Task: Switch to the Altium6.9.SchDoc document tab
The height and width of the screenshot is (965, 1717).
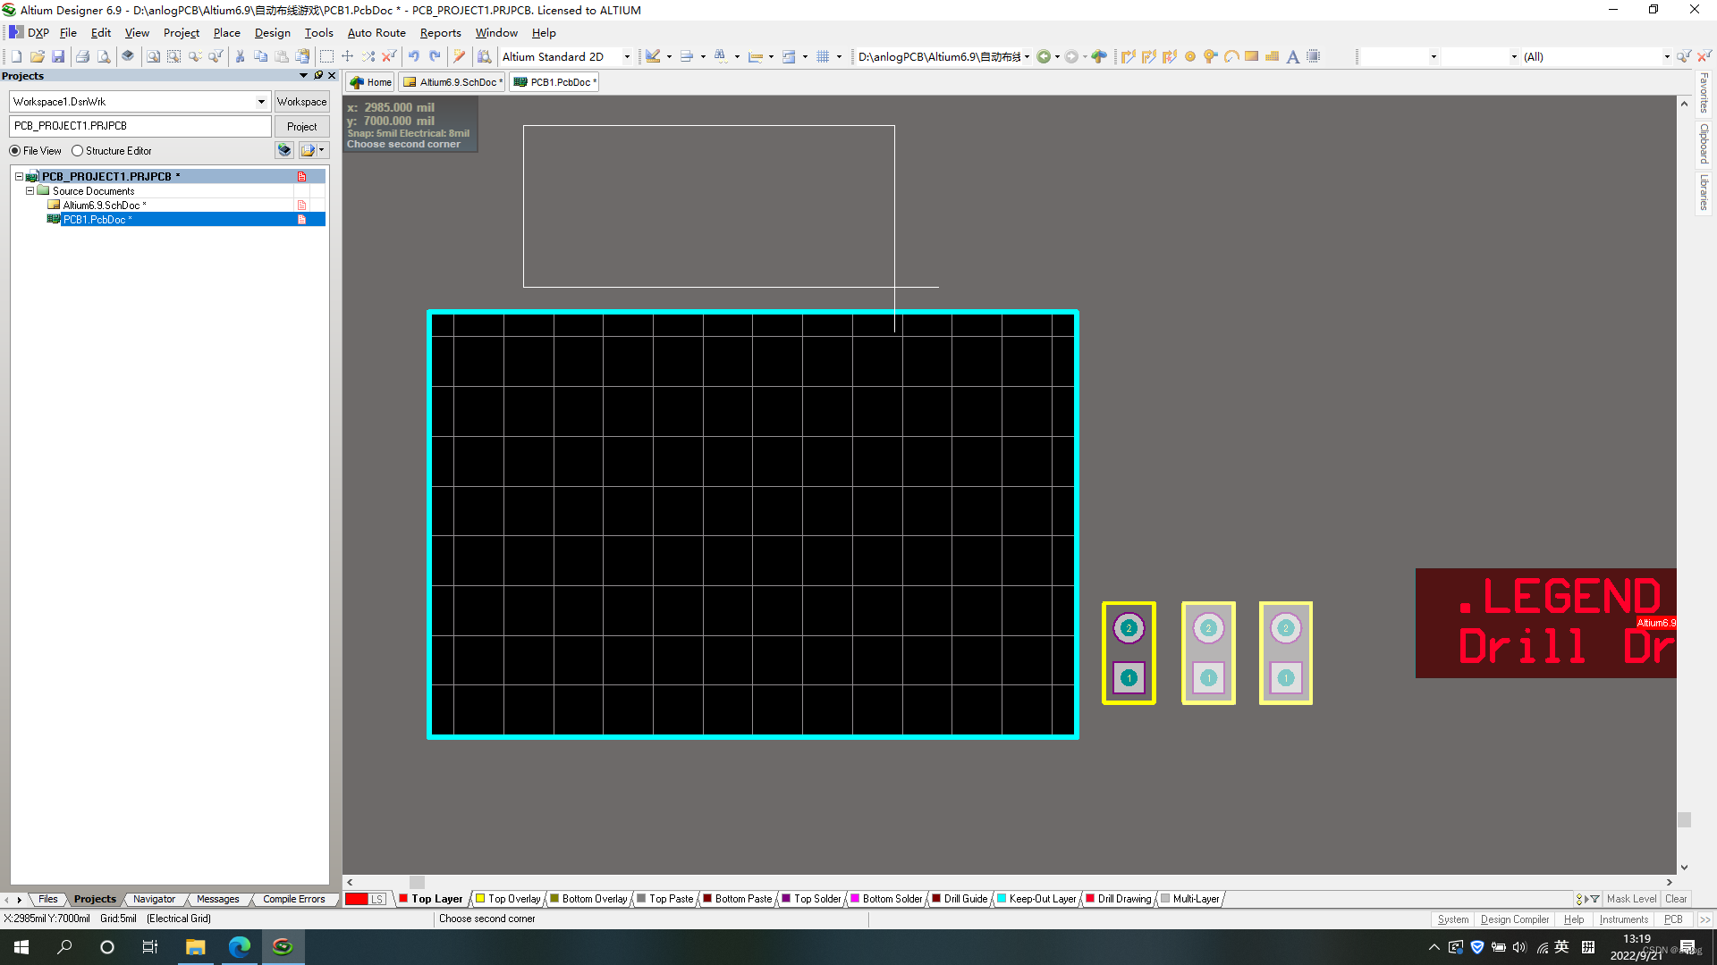Action: pos(452,82)
